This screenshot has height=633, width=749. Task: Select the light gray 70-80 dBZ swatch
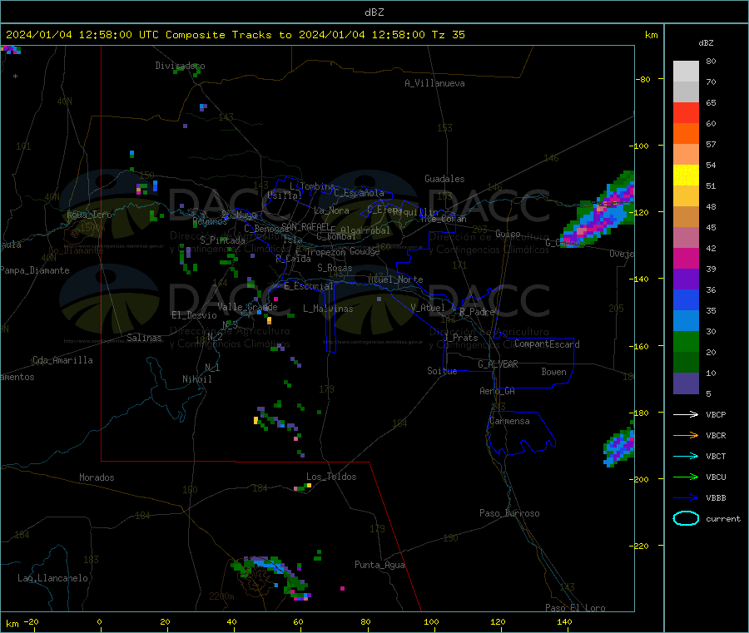point(686,72)
